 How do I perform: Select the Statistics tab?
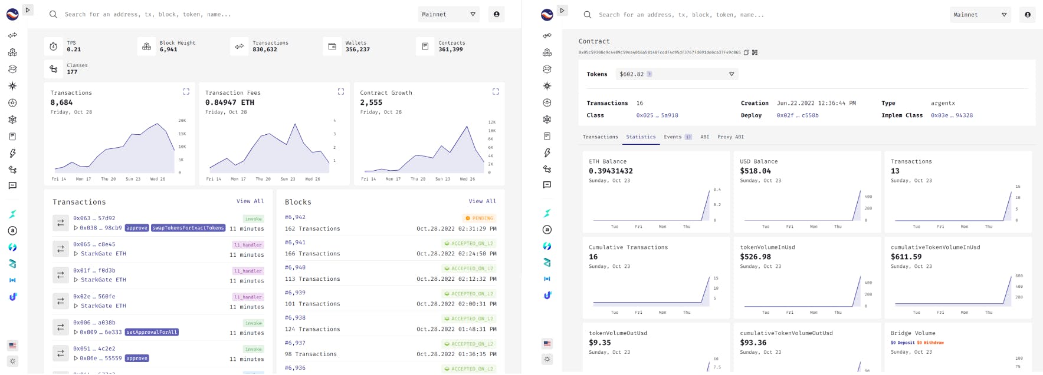(641, 137)
